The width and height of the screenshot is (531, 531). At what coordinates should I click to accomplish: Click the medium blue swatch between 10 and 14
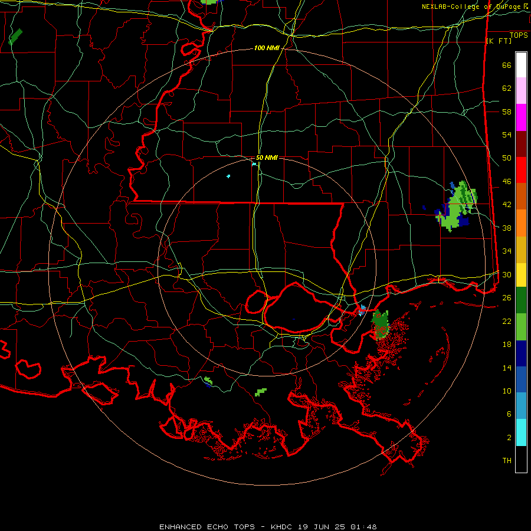(x=521, y=379)
